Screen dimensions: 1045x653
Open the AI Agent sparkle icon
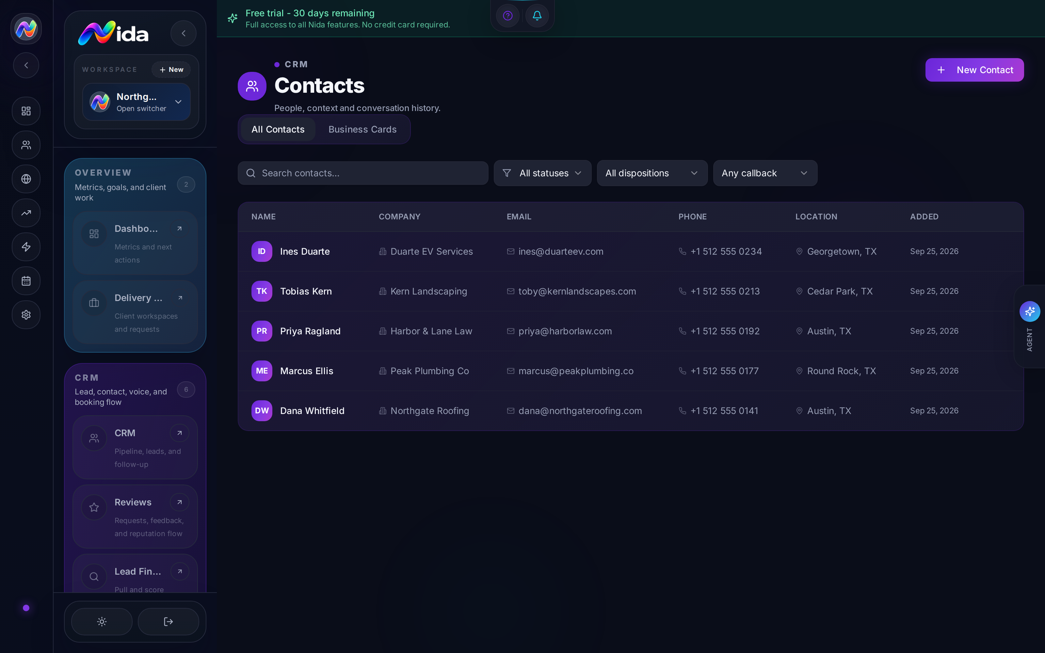coord(1030,311)
